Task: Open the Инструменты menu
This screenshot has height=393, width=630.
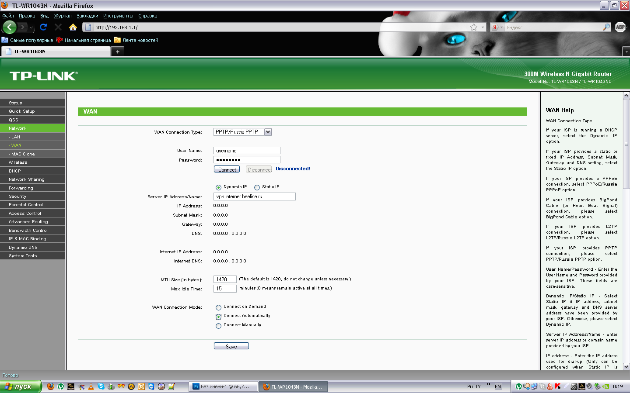Action: click(118, 16)
